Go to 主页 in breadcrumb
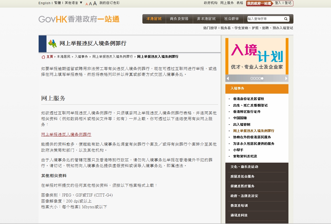Image resolution: width=331 pixels, height=224 pixels. [x=50, y=57]
